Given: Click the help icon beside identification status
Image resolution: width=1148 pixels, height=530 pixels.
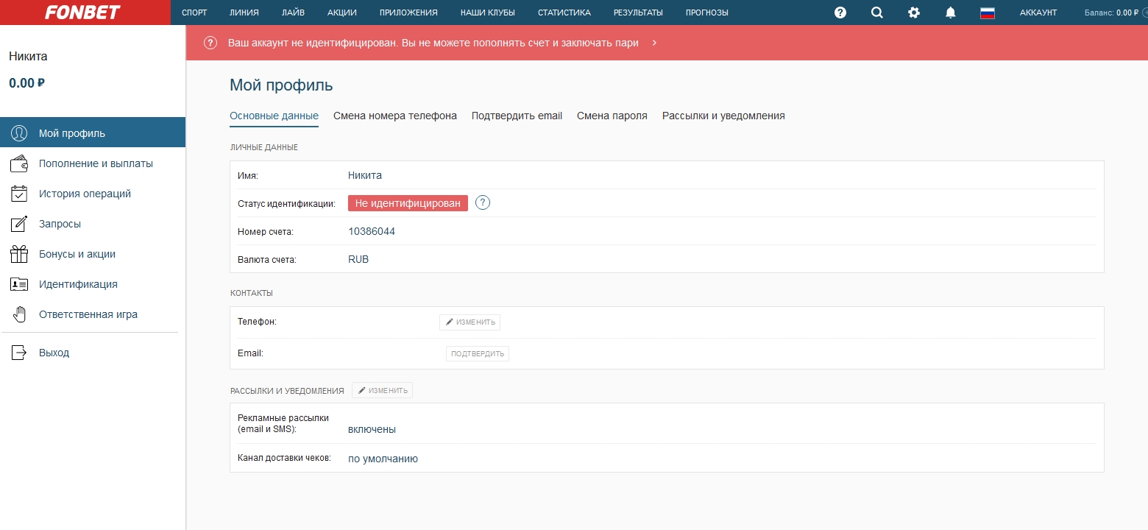Looking at the screenshot, I should (483, 203).
